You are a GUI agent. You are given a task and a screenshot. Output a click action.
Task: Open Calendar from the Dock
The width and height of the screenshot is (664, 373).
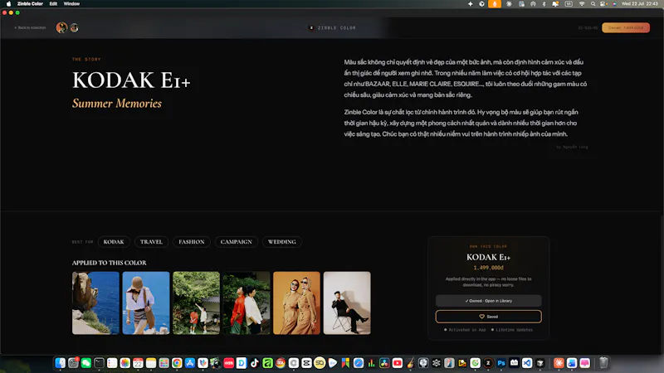138,363
